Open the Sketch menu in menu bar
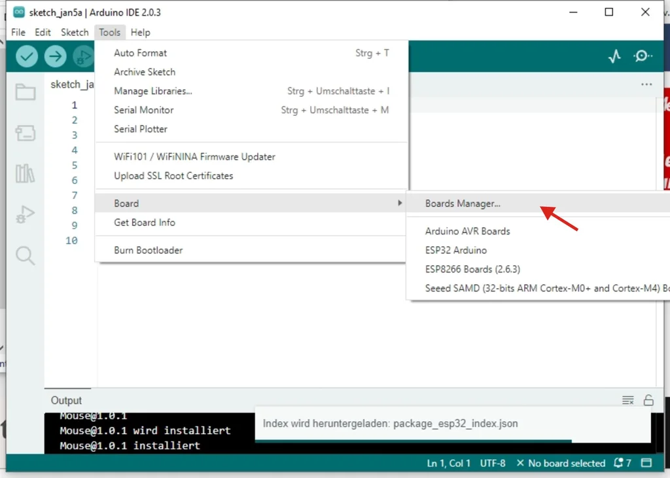Image resolution: width=670 pixels, height=478 pixels. tap(75, 32)
